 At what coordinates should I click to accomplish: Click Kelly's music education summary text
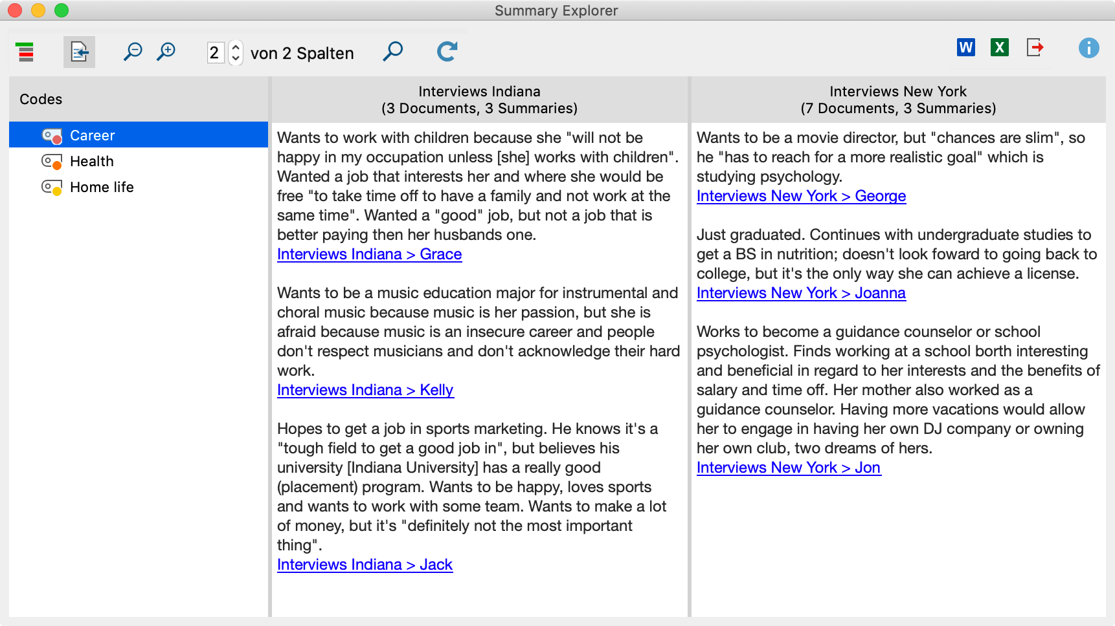[x=479, y=332]
